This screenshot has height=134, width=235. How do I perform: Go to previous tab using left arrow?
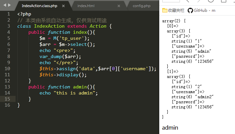click(x=5, y=5)
